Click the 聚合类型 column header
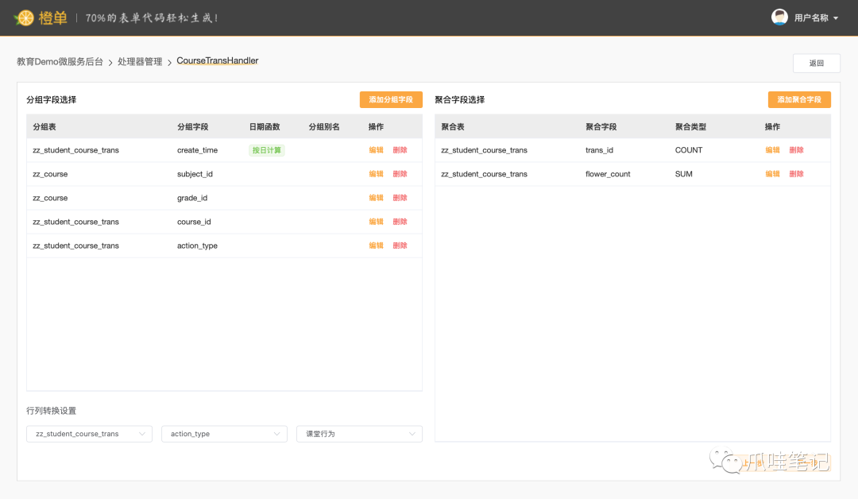The height and width of the screenshot is (499, 858). [x=690, y=127]
